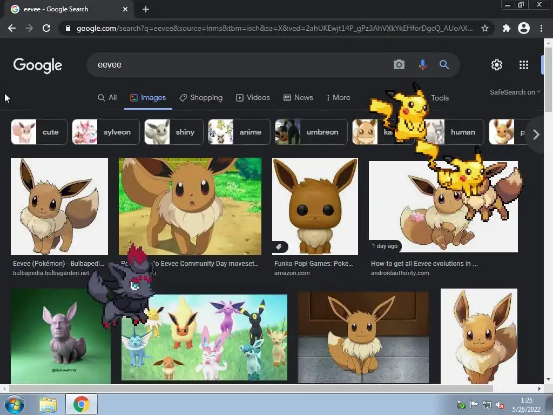The image size is (553, 415).
Task: Open the Chrome extensions puzzle icon
Action: 507,28
